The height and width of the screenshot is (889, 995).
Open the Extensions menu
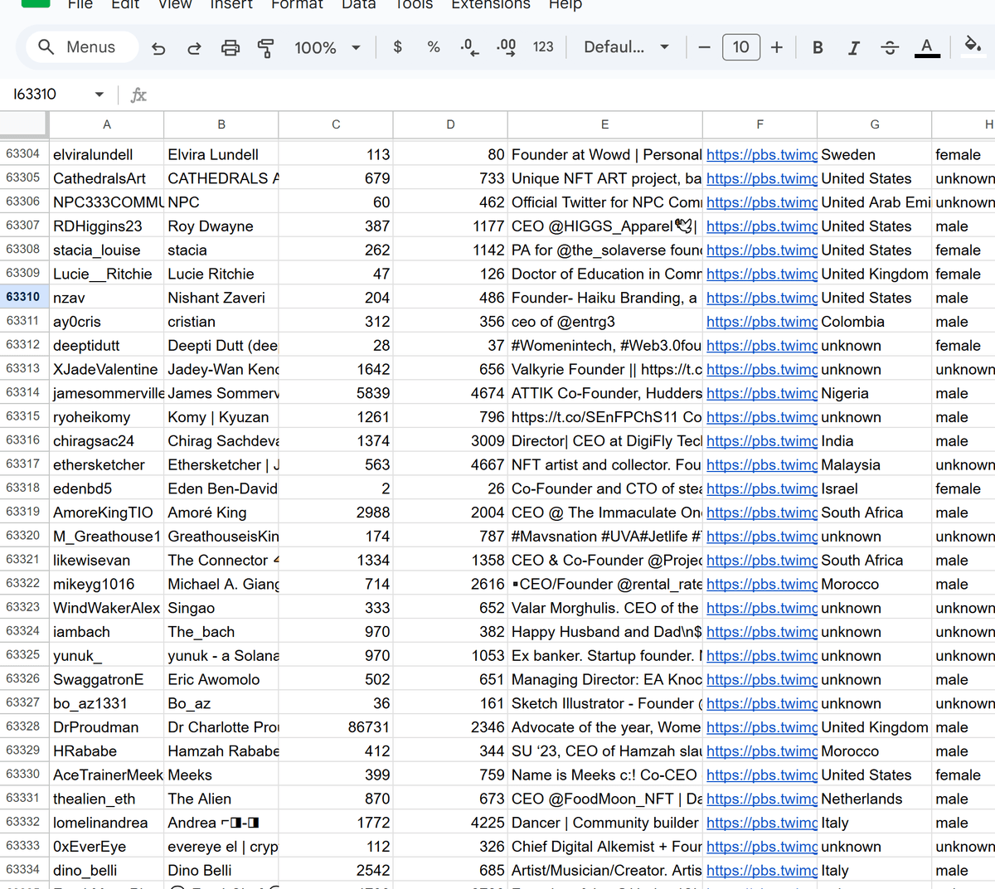[x=491, y=4]
